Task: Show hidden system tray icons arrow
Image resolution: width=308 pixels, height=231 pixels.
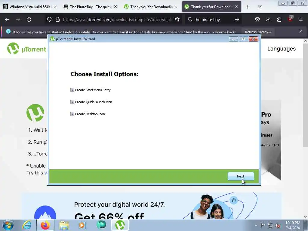Action: click(256, 226)
